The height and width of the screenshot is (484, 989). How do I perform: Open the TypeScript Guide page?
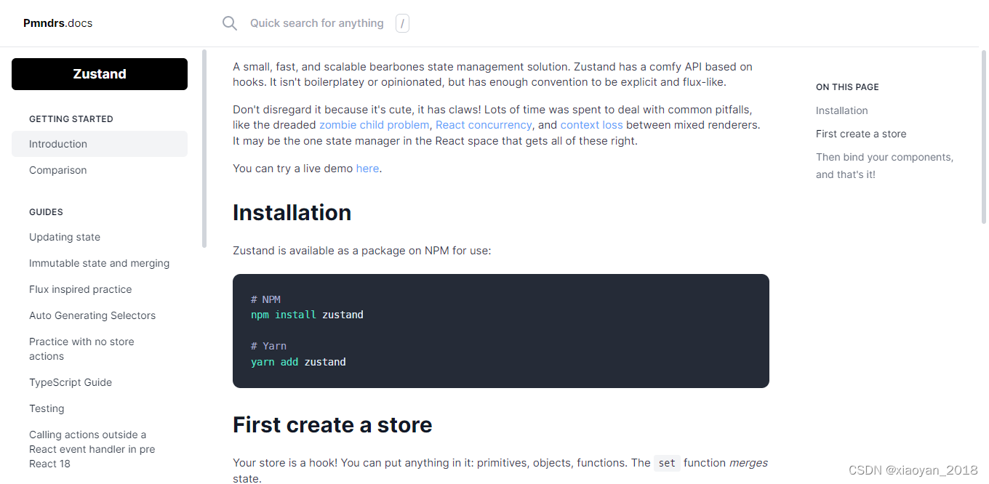click(71, 382)
